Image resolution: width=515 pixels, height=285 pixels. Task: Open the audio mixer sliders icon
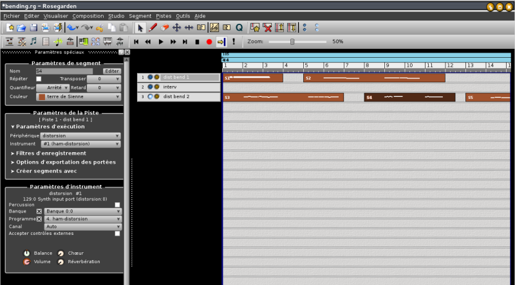(x=120, y=42)
